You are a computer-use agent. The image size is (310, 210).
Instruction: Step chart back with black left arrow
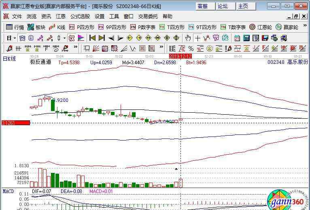(x=111, y=38)
